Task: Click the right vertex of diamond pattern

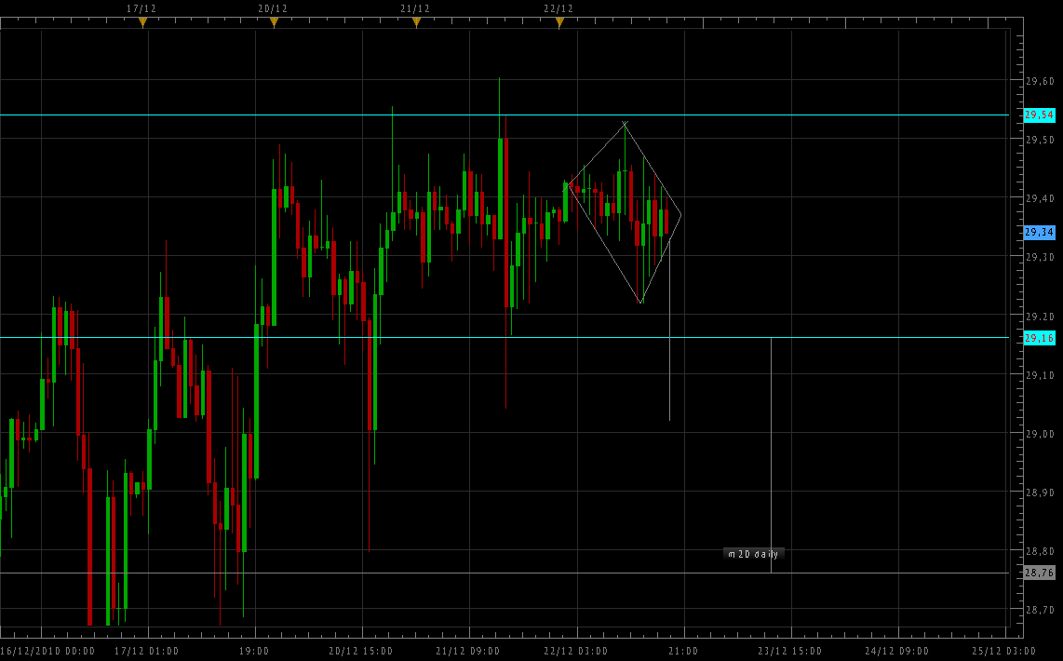Action: click(x=681, y=215)
